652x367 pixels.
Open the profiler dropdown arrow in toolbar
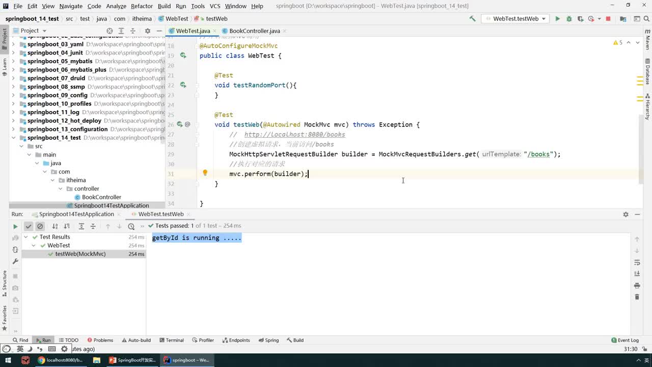click(599, 19)
